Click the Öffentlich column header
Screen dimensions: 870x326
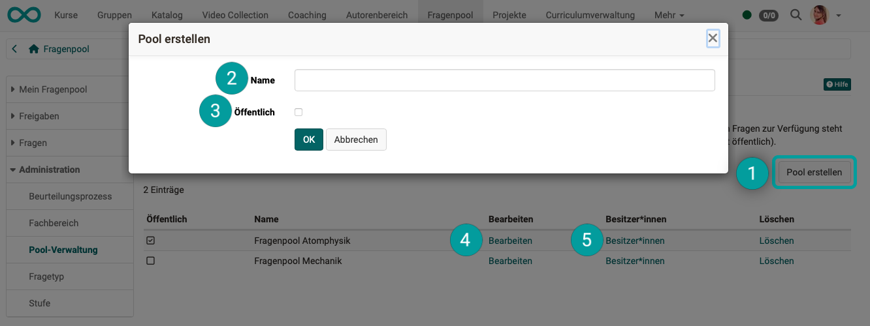(x=167, y=219)
